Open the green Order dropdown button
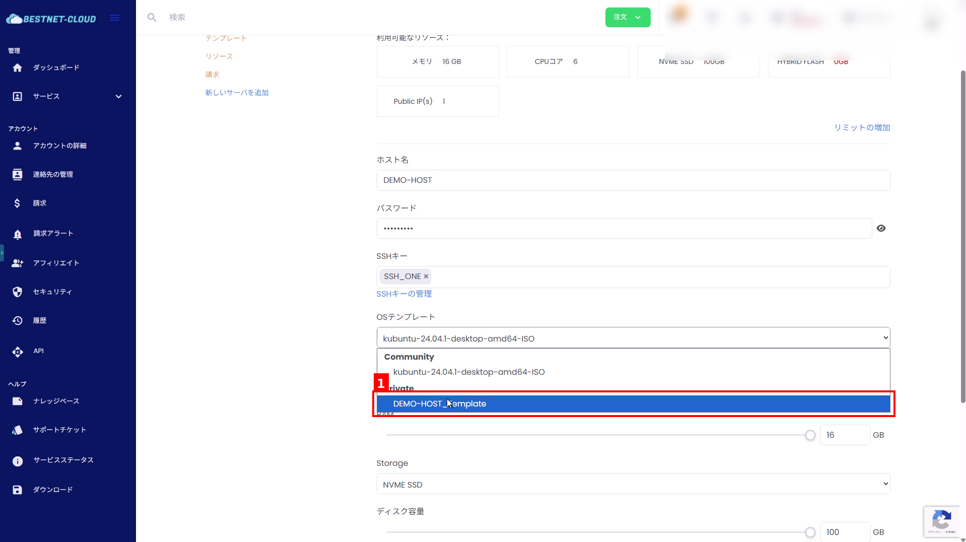Screen dimensions: 966x542 pyautogui.click(x=628, y=17)
